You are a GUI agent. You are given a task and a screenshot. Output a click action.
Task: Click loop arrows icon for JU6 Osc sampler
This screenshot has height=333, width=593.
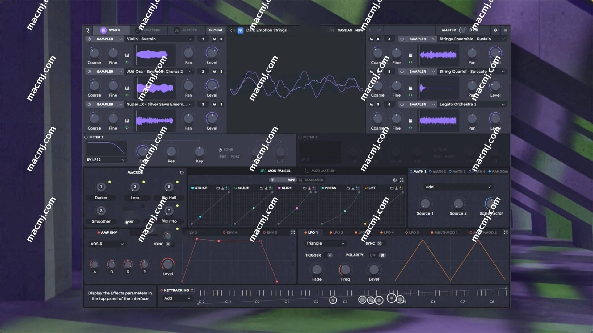point(127,95)
